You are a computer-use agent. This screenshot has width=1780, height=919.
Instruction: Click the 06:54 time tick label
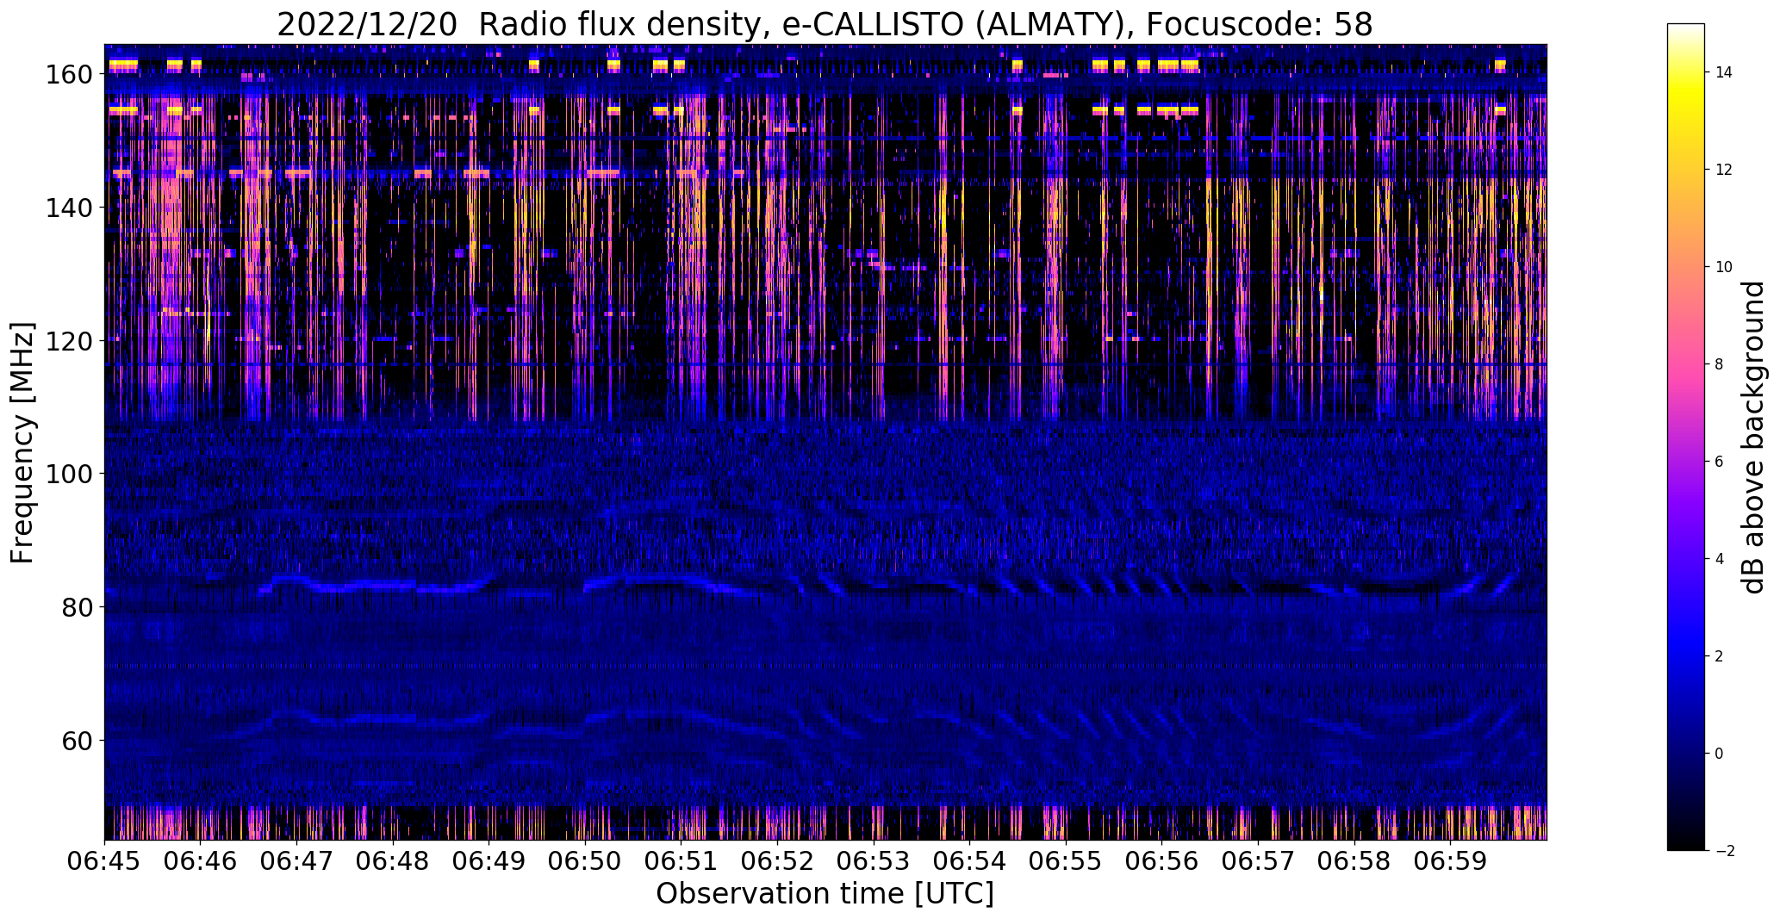[970, 860]
